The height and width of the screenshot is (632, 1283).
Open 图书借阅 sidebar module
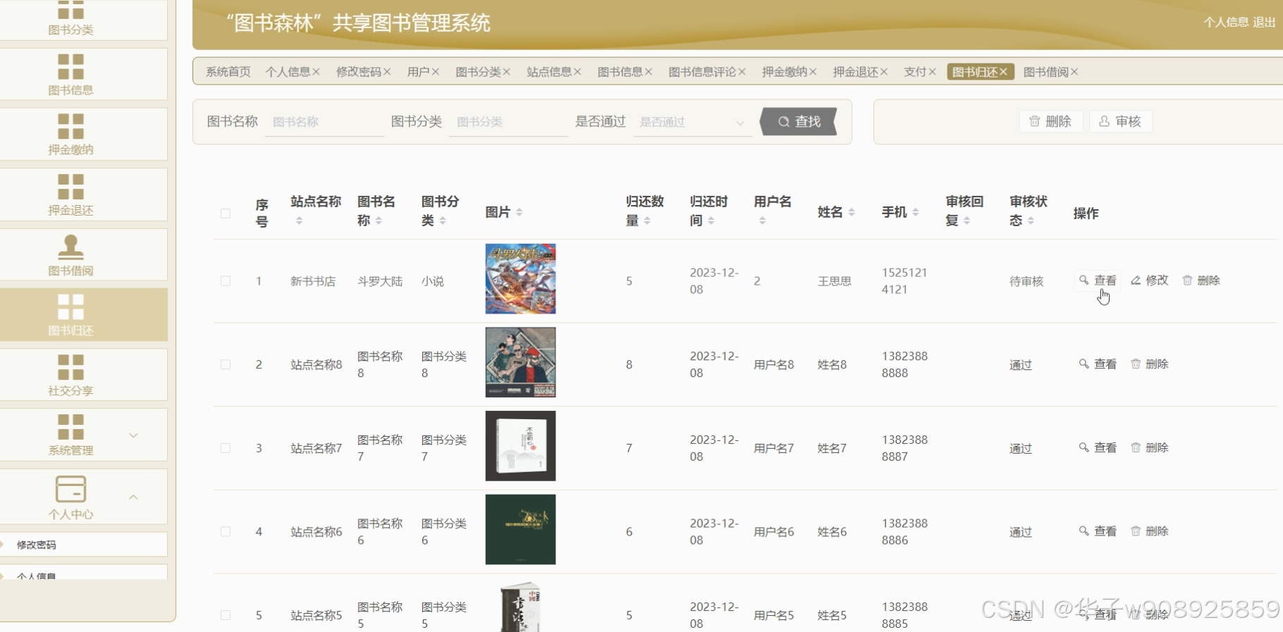point(70,255)
